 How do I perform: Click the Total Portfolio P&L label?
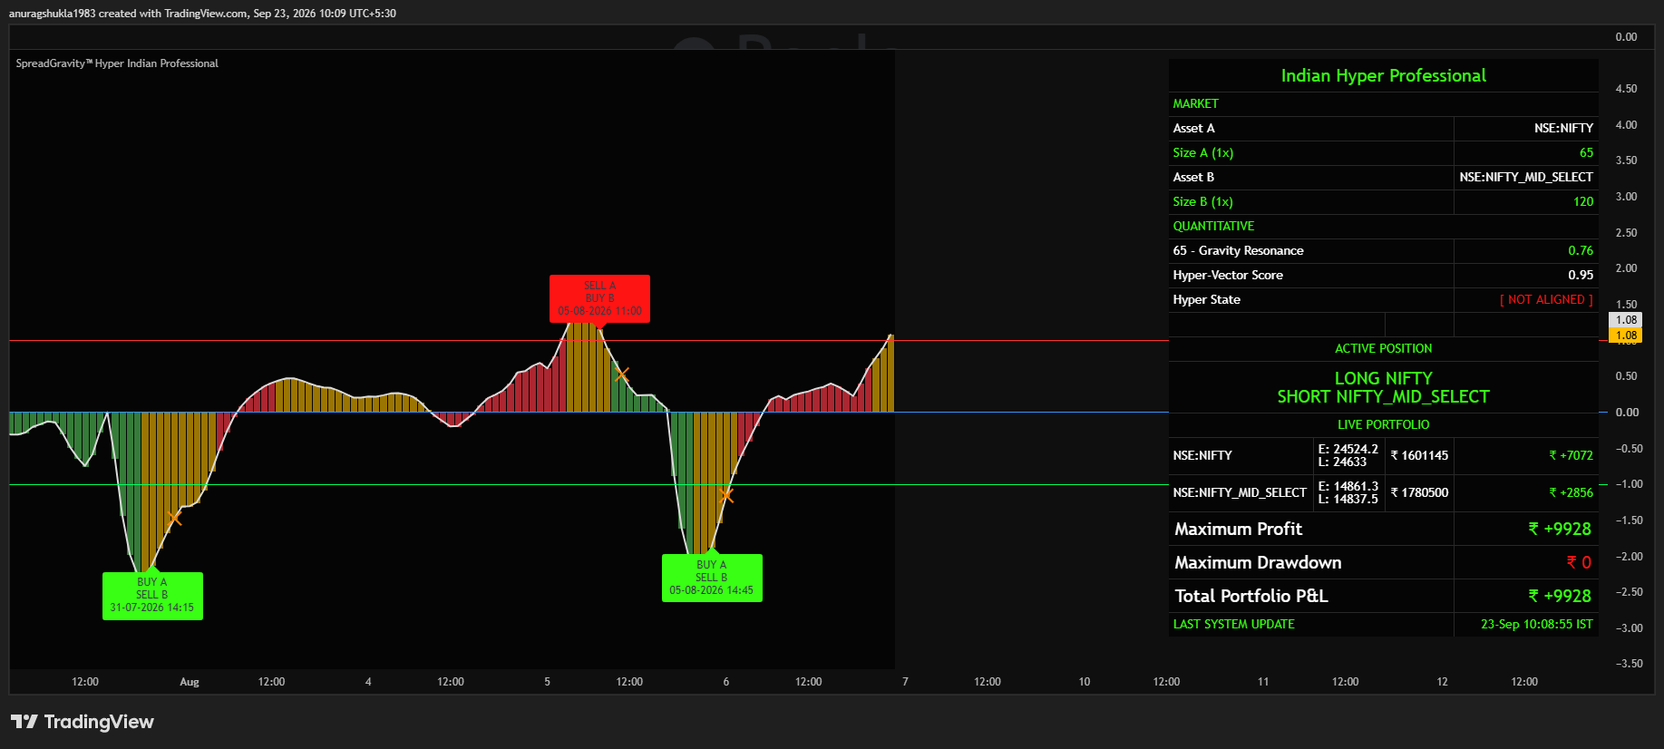click(1251, 597)
